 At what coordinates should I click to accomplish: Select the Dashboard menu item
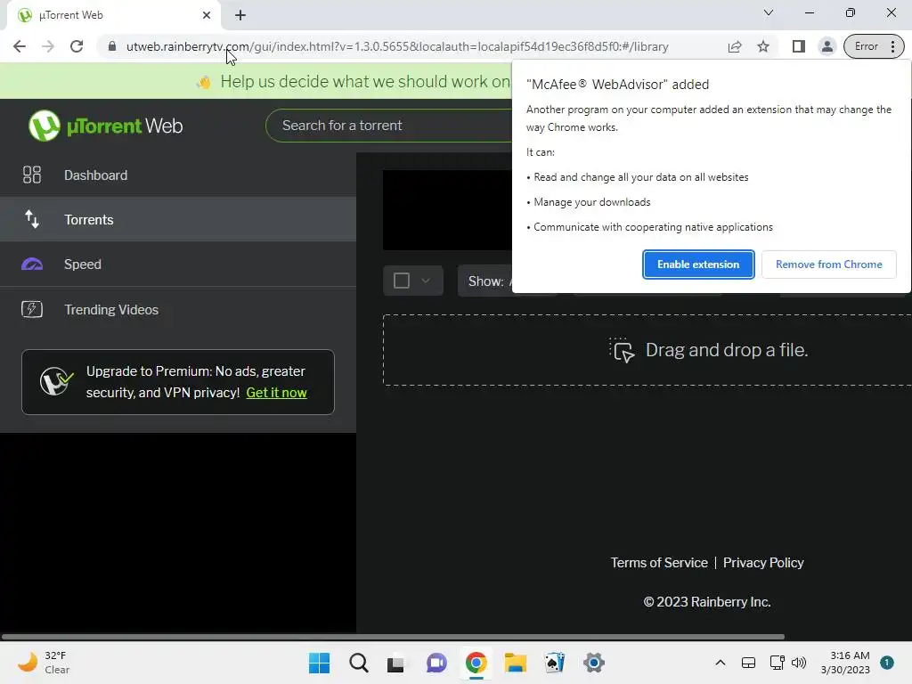pos(178,175)
